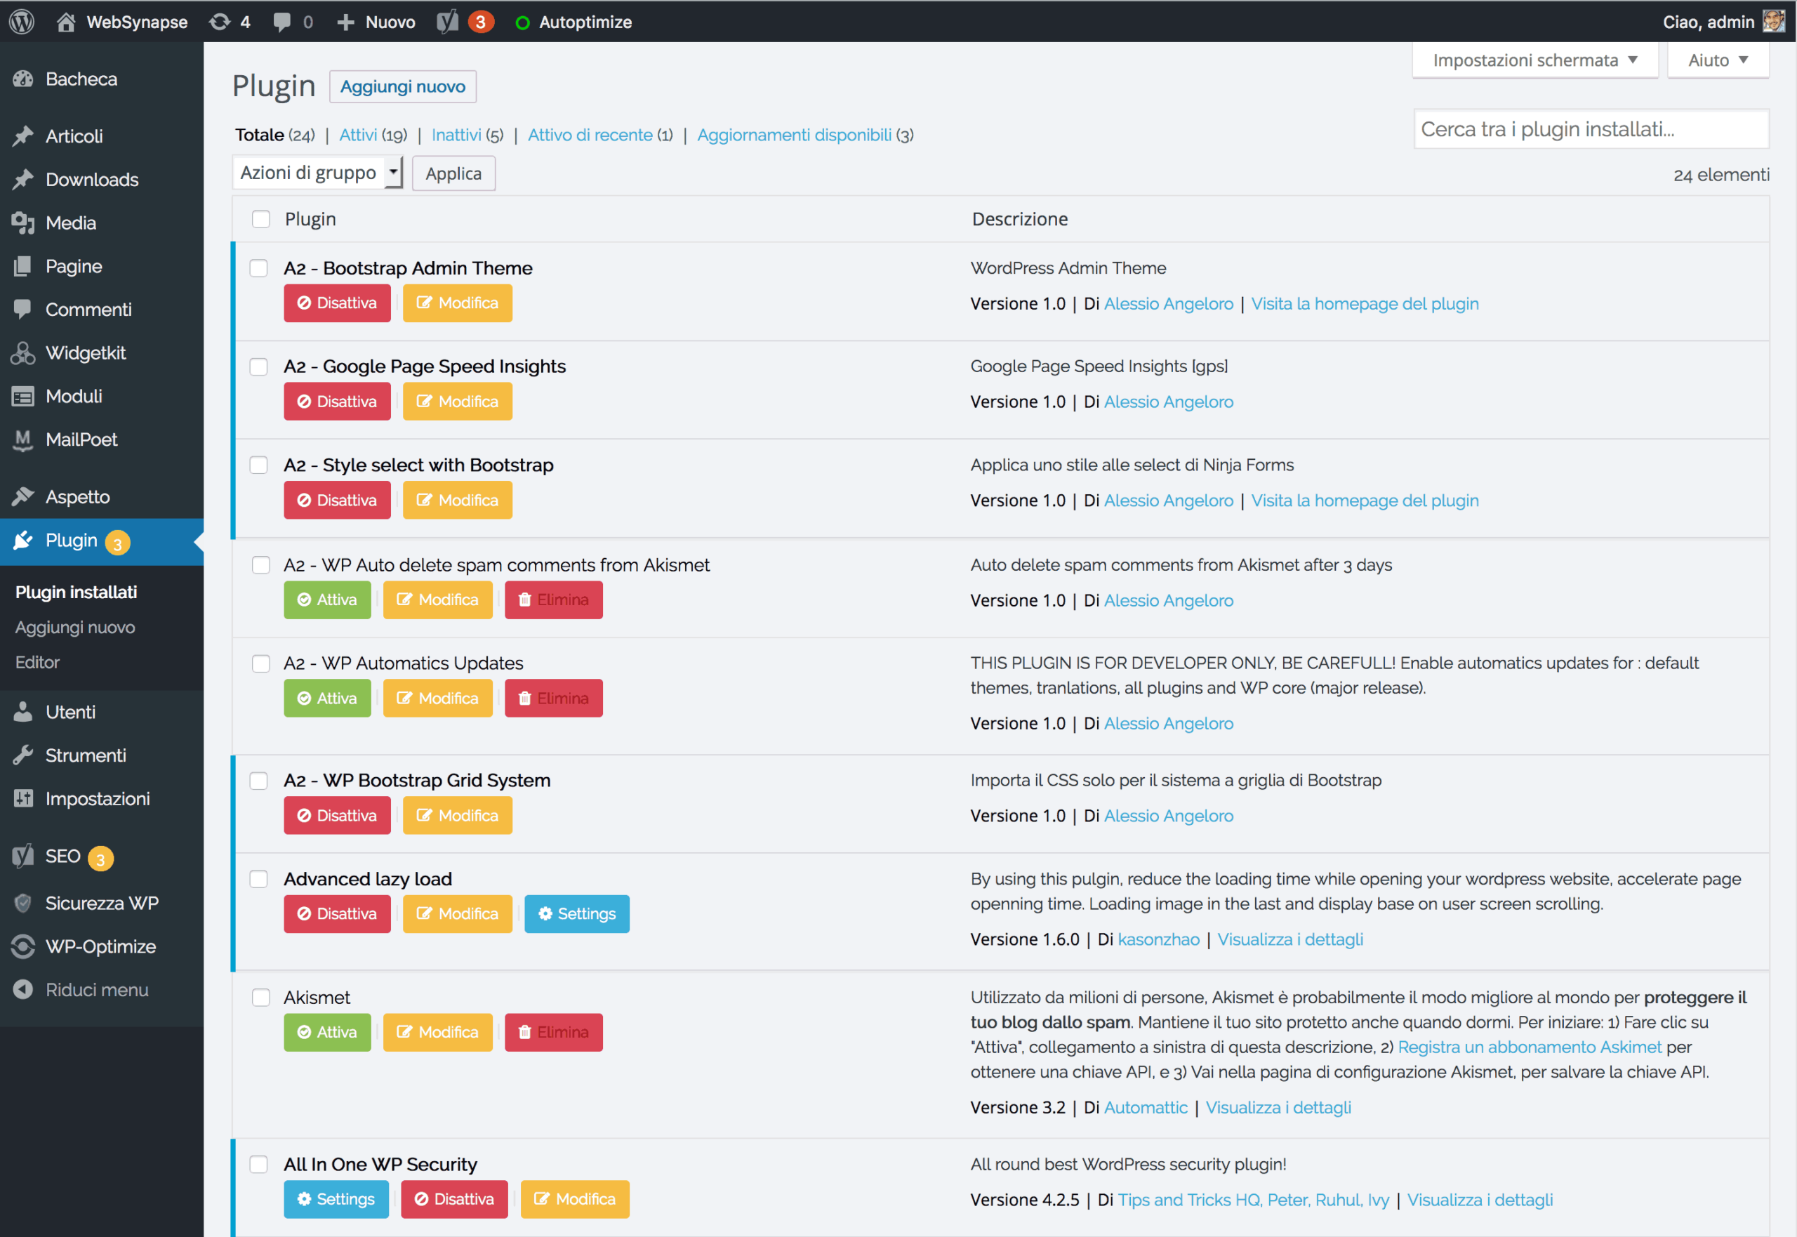Image resolution: width=1797 pixels, height=1237 pixels.
Task: Click the Moduli forms icon
Action: click(x=23, y=396)
